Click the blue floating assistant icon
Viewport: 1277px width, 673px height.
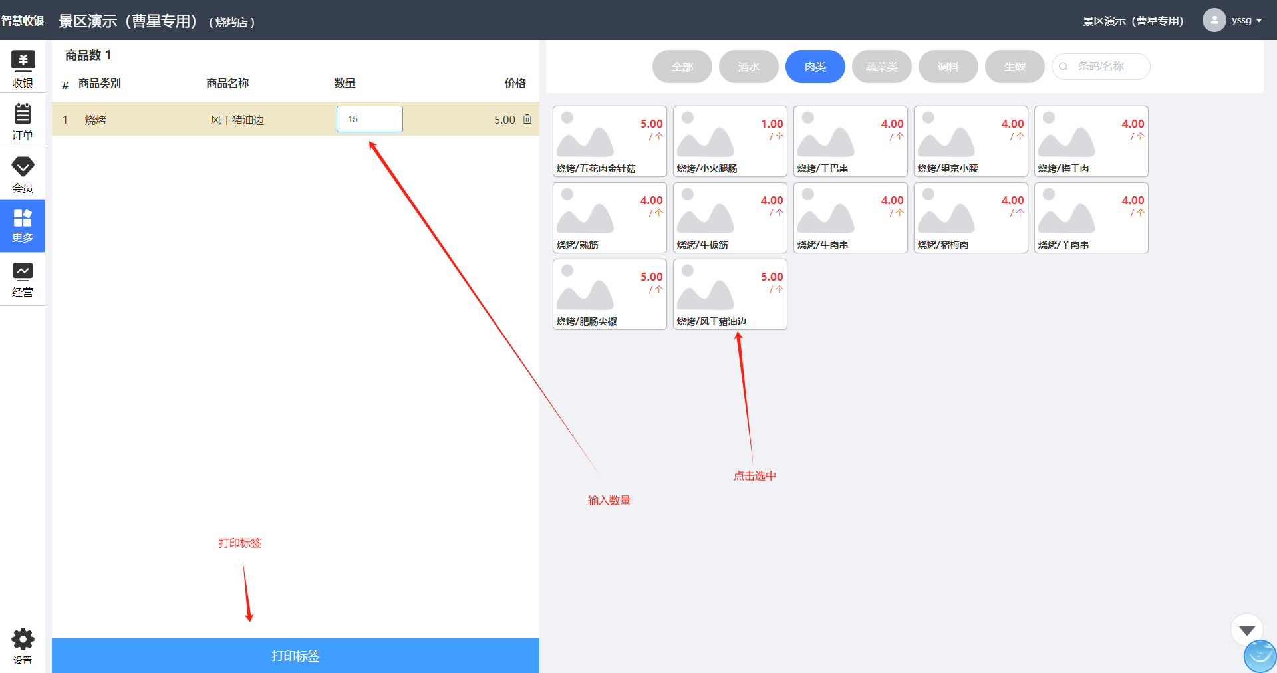coord(1260,656)
